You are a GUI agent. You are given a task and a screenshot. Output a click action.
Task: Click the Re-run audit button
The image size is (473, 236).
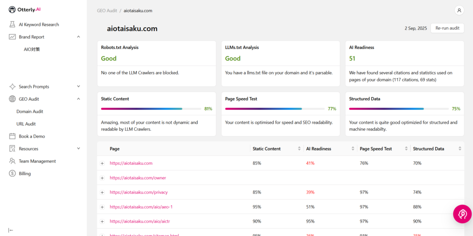(x=447, y=28)
